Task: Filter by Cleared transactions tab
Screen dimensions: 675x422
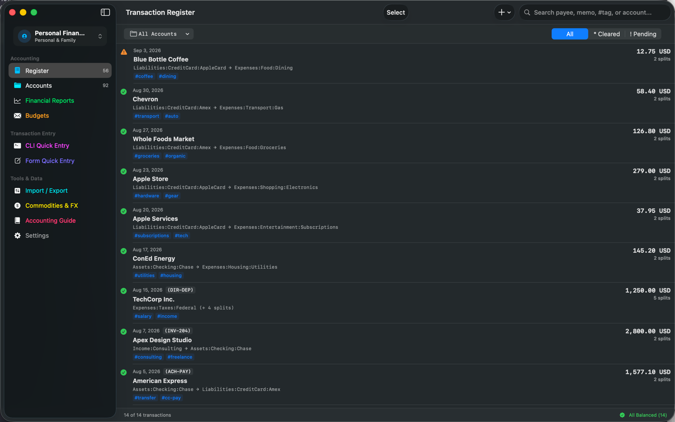Action: point(607,34)
